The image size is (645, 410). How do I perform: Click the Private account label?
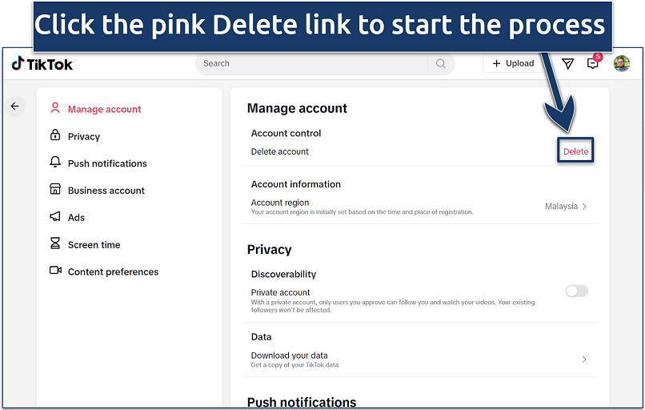pos(280,292)
